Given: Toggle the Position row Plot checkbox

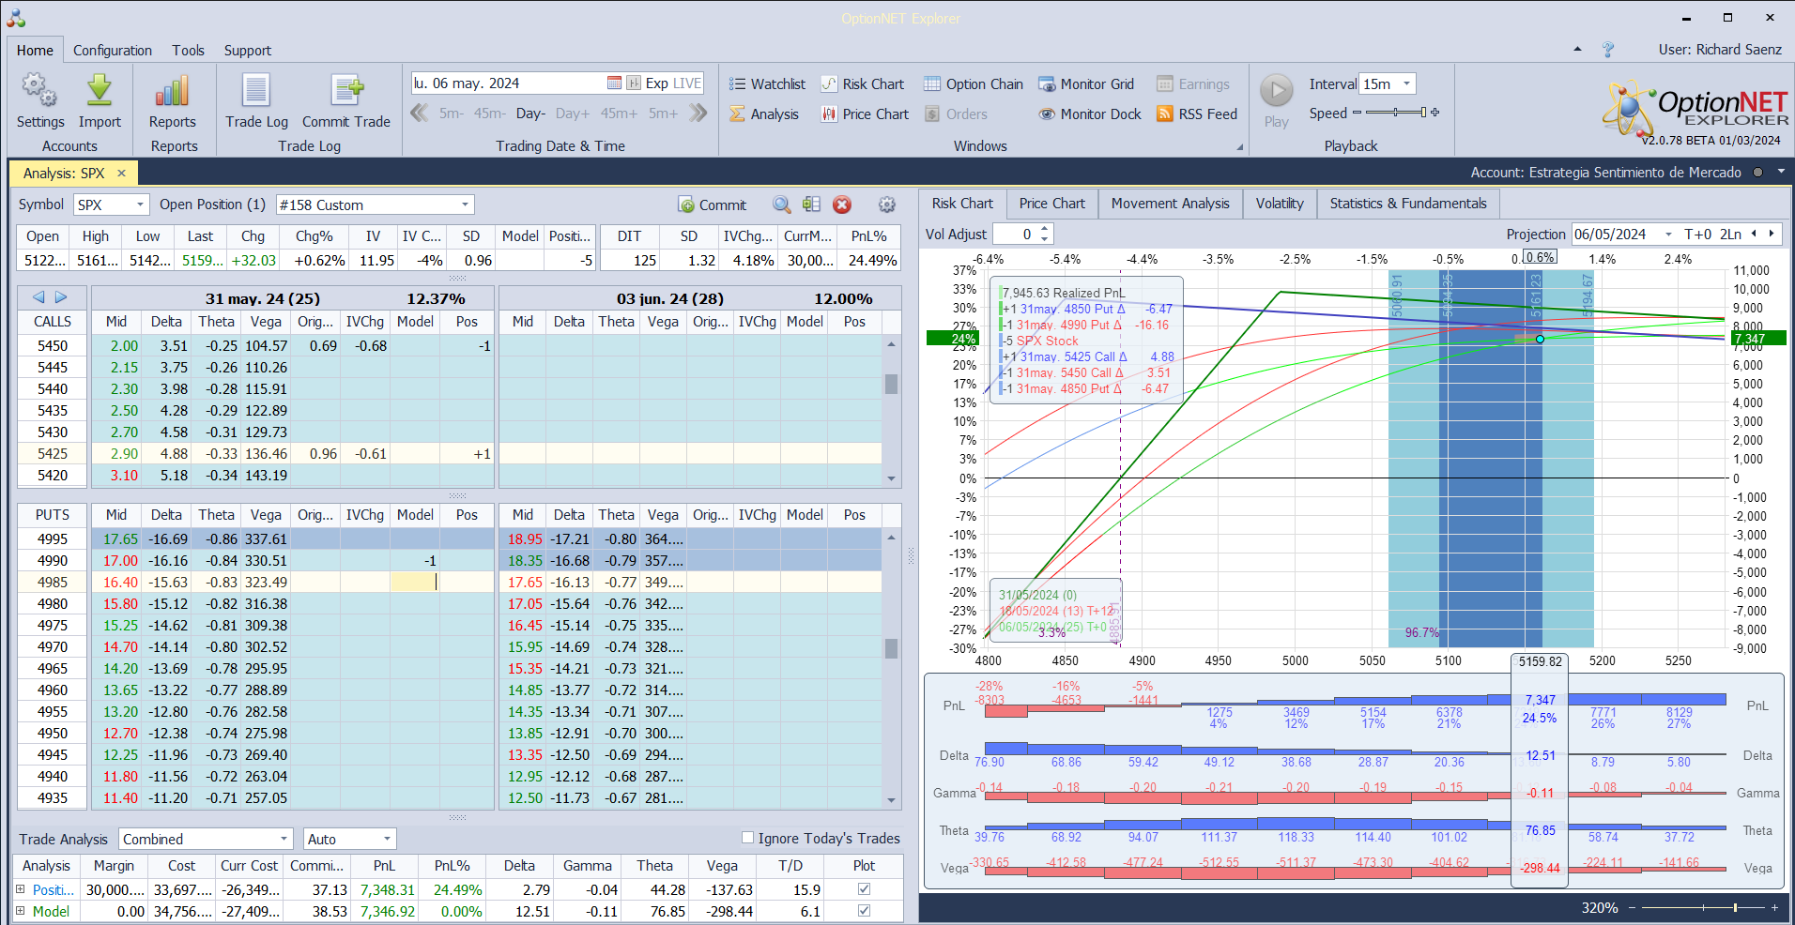Looking at the screenshot, I should (x=864, y=889).
